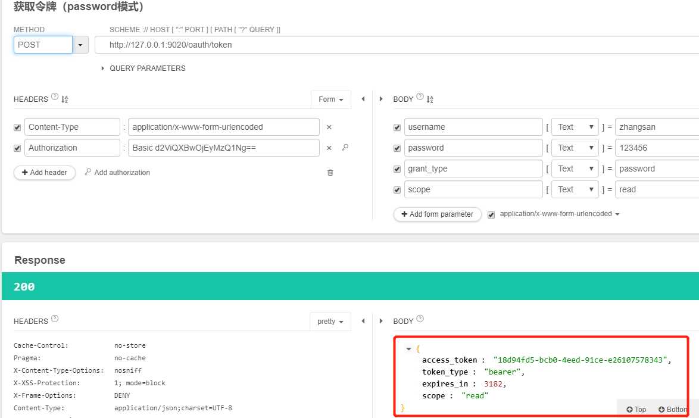
Task: Remove the Authorization header
Action: click(x=329, y=148)
